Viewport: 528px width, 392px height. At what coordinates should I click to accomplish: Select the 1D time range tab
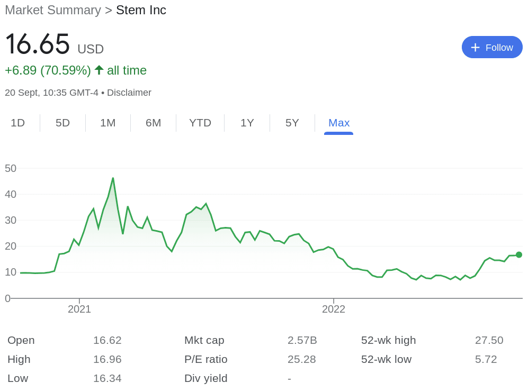pyautogui.click(x=18, y=123)
